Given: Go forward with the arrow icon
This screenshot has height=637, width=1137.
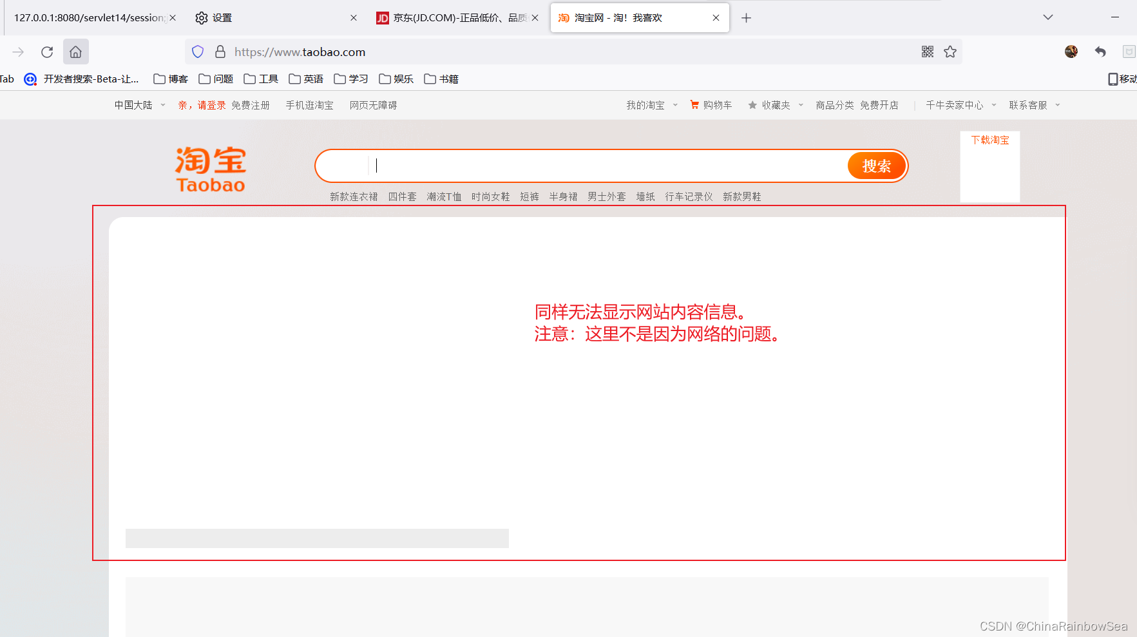Looking at the screenshot, I should (18, 52).
